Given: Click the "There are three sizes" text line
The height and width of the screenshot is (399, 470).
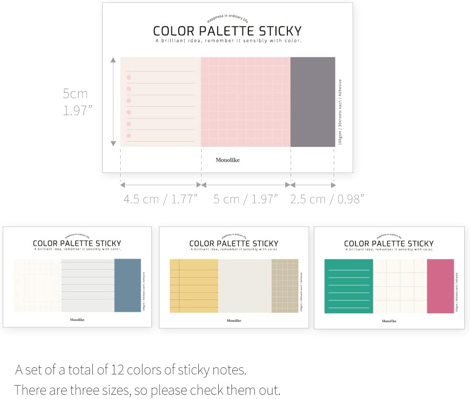Looking at the screenshot, I should (x=147, y=390).
